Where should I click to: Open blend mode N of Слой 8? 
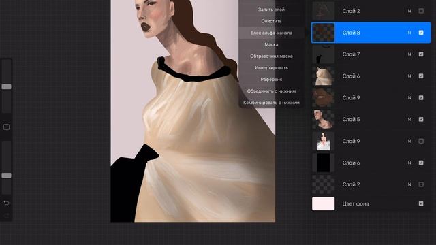(409, 33)
